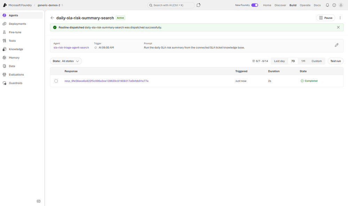Focus the Search with AI field
Viewport: 348px width, 206px height.
click(x=171, y=5)
